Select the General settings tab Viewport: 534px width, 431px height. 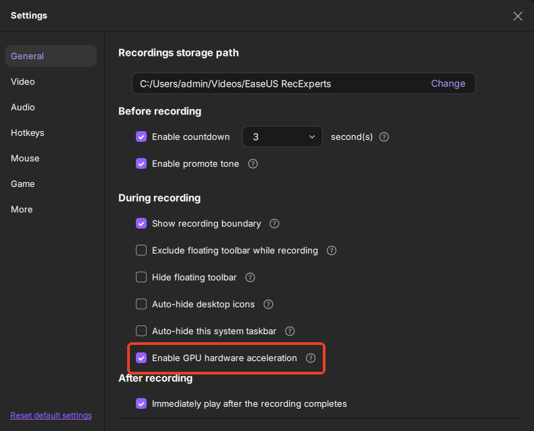tap(51, 56)
